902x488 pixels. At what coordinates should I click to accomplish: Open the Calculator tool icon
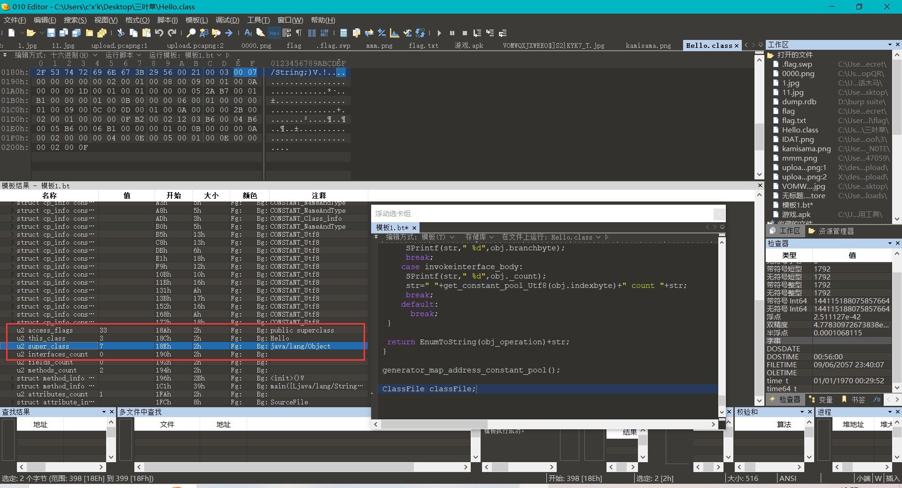click(343, 33)
